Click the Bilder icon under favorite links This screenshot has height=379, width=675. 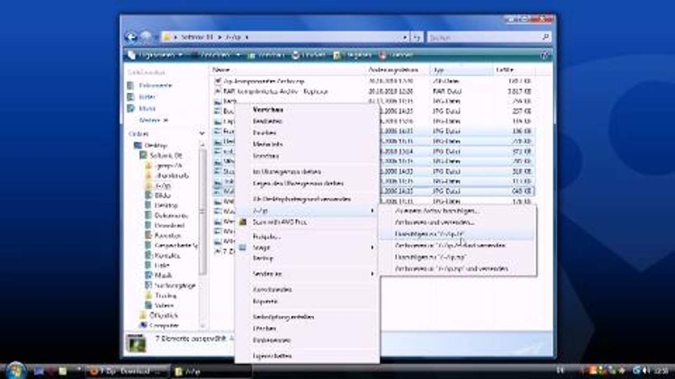pos(131,97)
